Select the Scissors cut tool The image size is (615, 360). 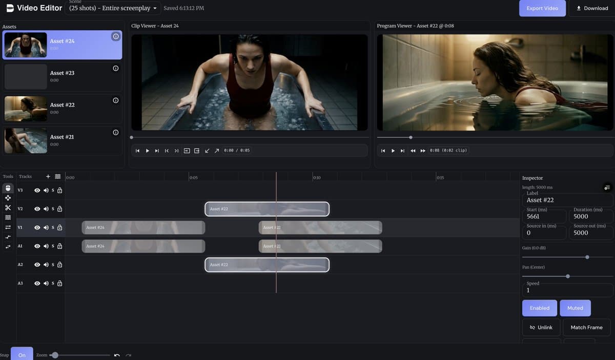[8, 208]
